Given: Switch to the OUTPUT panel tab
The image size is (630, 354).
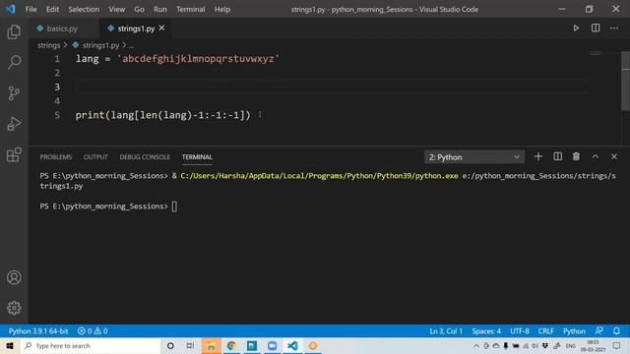Looking at the screenshot, I should point(95,157).
